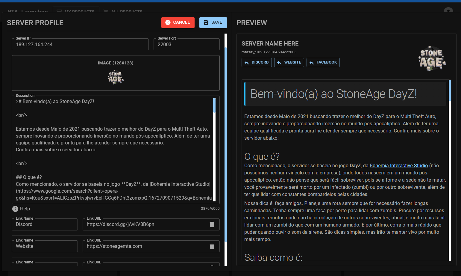Delete the Discord link using its trash icon
The height and width of the screenshot is (276, 461).
[212, 224]
